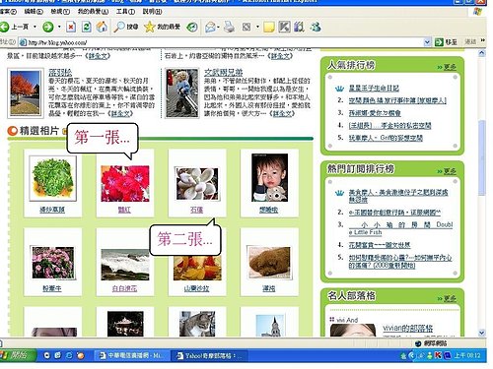This screenshot has width=493, height=369.
Task: Open orange quick-launch icon on taskbar
Action: 80,355
